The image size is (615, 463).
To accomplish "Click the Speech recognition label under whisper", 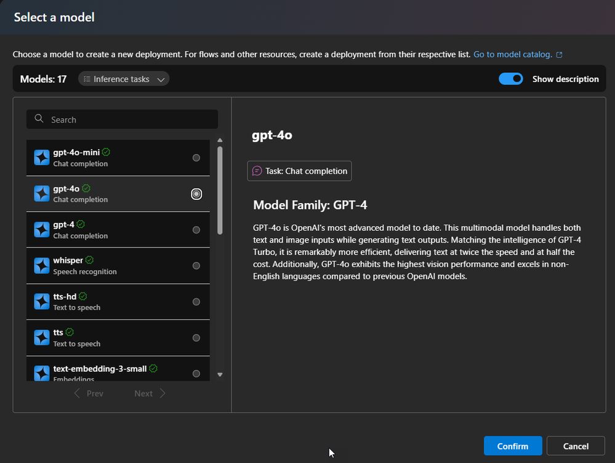I will point(85,272).
